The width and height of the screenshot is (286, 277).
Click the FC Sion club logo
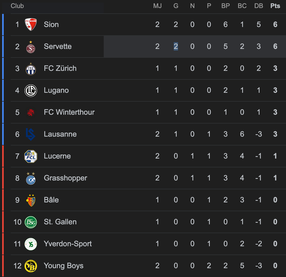click(31, 25)
